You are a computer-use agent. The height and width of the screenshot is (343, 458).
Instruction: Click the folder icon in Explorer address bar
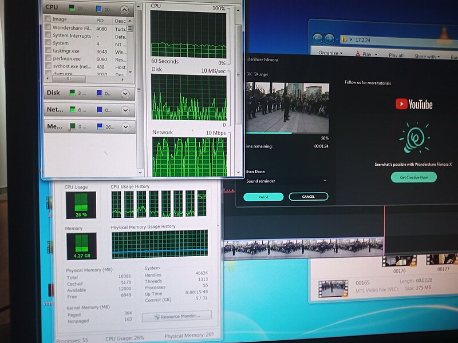pos(344,39)
